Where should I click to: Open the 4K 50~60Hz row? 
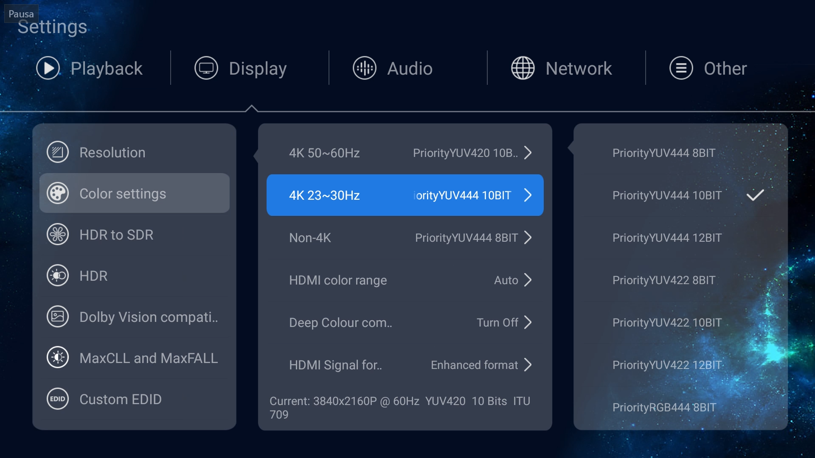pyautogui.click(x=405, y=153)
